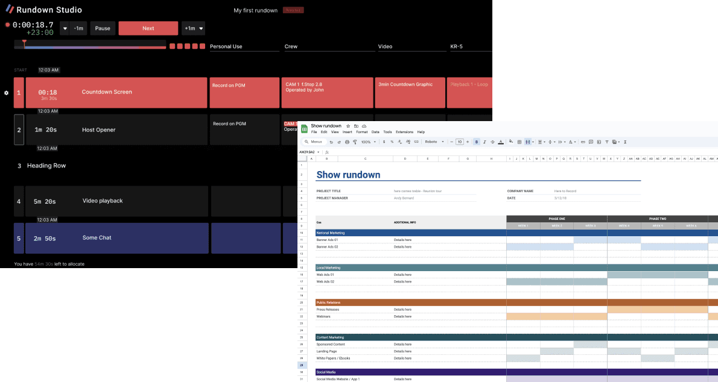Open the gear settings for Countdown Screen row
This screenshot has width=718, height=382.
tap(7, 92)
